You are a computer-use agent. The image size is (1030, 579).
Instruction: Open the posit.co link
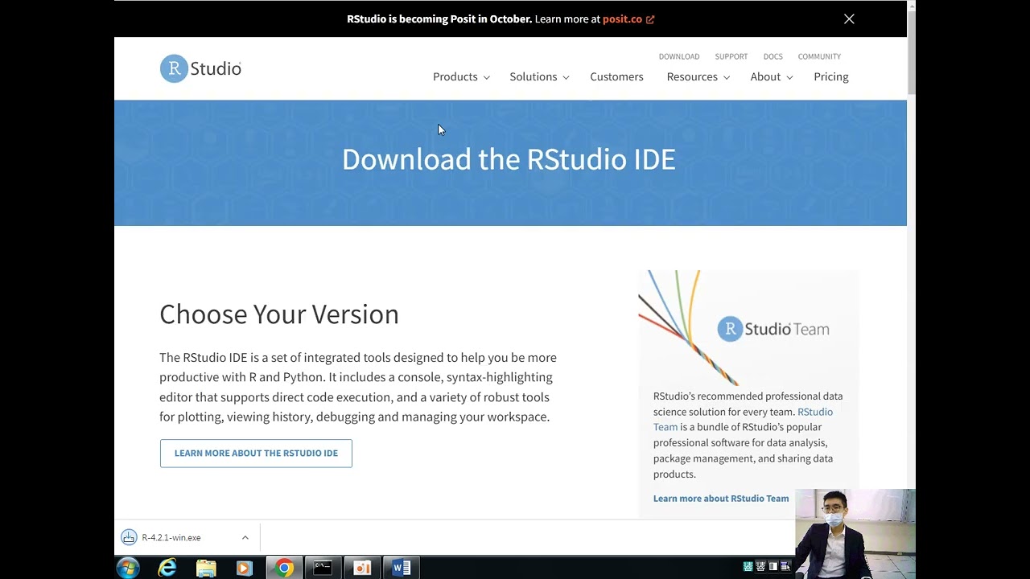point(622,18)
